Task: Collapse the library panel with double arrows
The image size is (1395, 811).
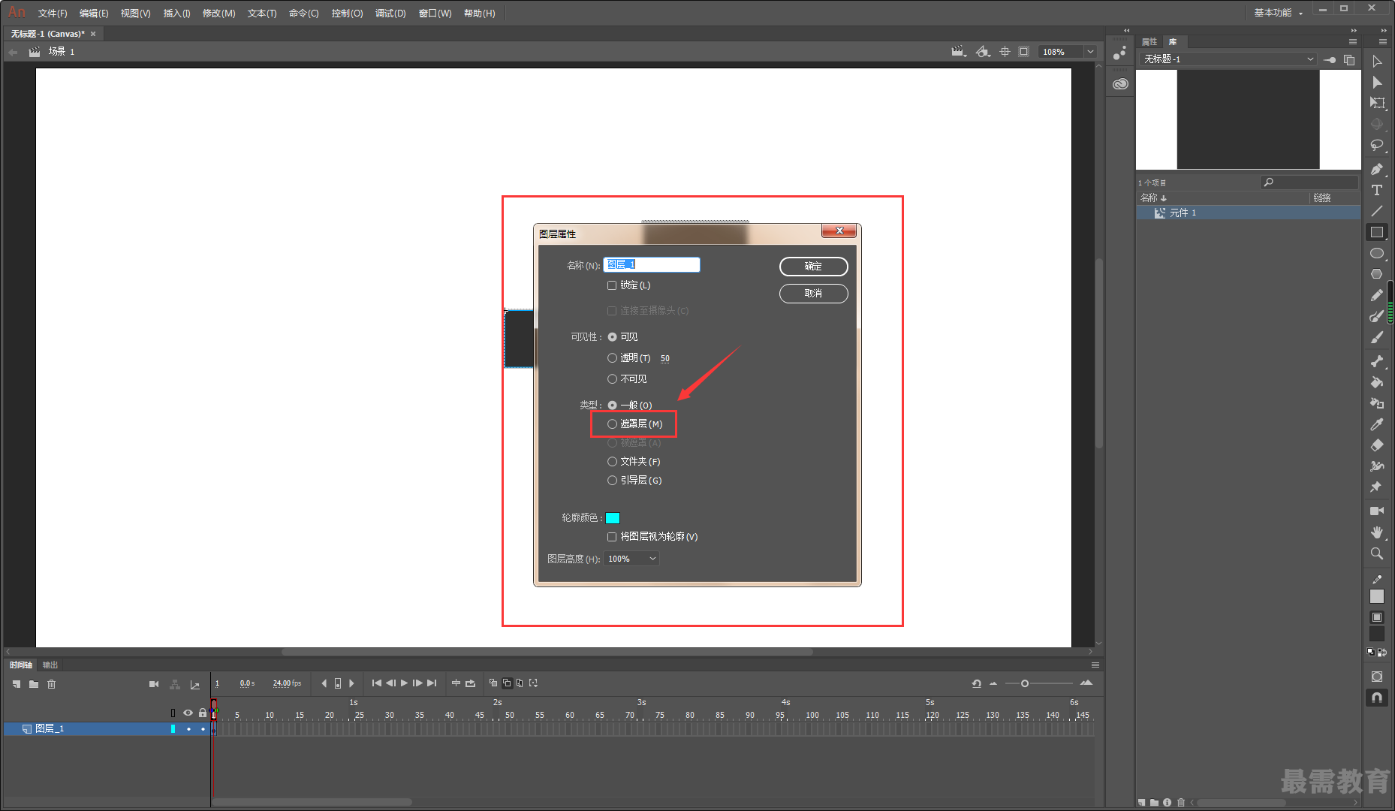Action: tap(1354, 31)
